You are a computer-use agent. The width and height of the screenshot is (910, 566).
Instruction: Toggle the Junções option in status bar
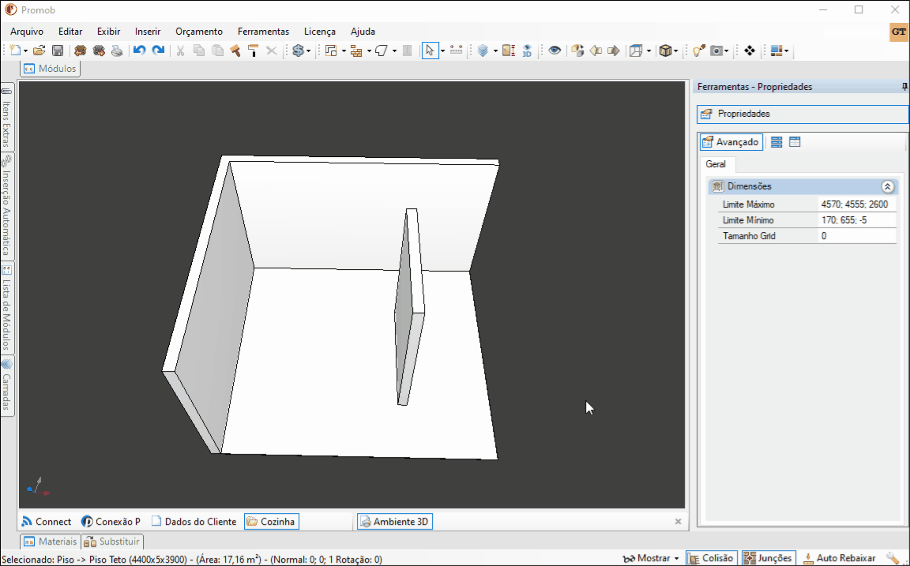[769, 558]
